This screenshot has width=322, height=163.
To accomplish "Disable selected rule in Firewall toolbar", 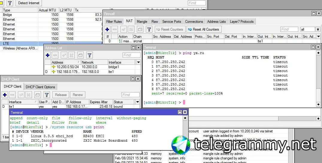I will click(x=131, y=29).
